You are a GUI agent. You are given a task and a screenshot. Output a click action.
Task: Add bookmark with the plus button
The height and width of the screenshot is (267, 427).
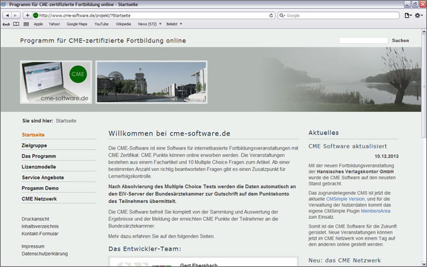[x=27, y=15]
